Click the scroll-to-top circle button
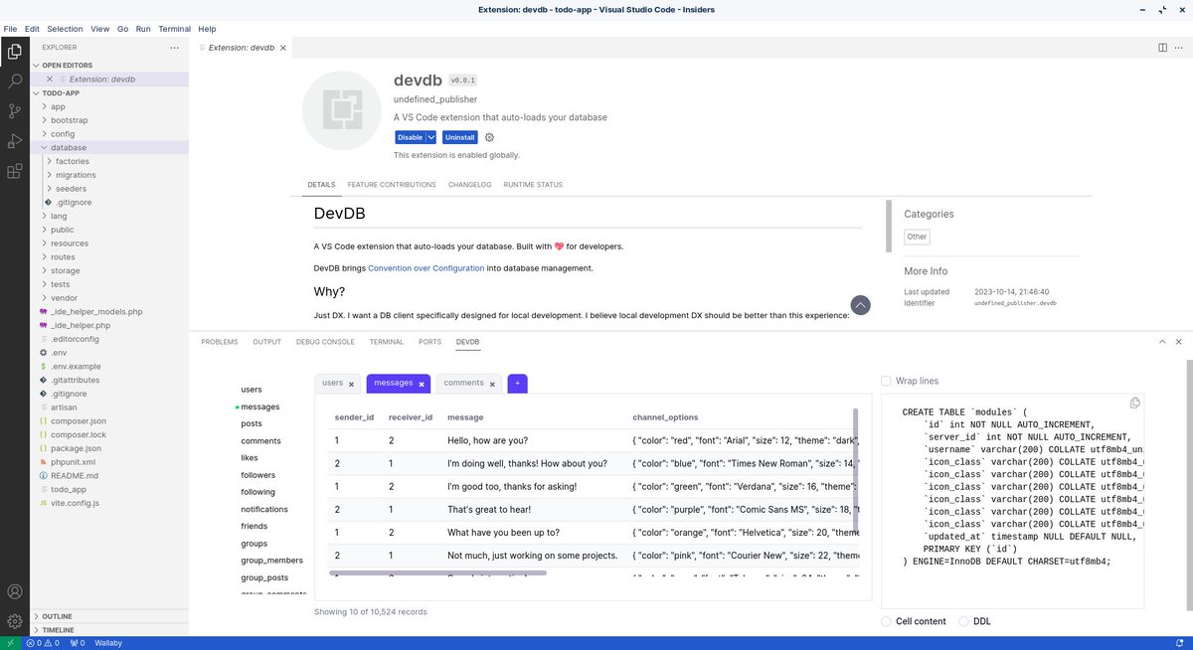The height and width of the screenshot is (650, 1193). point(860,306)
